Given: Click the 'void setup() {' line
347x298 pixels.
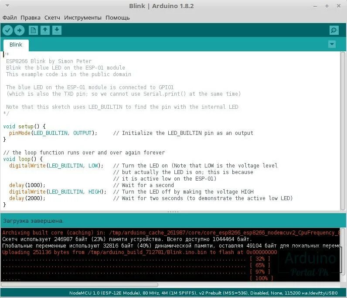Looking at the screenshot, I should click(24, 126).
